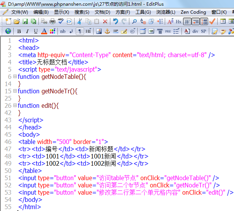234x211 pixels.
Task: Pick font color with red-underlined A
Action: [44, 31]
